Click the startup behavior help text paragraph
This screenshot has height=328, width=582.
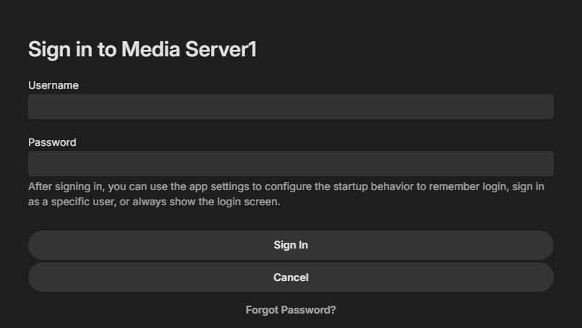pos(286,194)
